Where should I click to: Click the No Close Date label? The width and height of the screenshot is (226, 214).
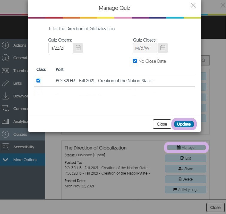152,61
